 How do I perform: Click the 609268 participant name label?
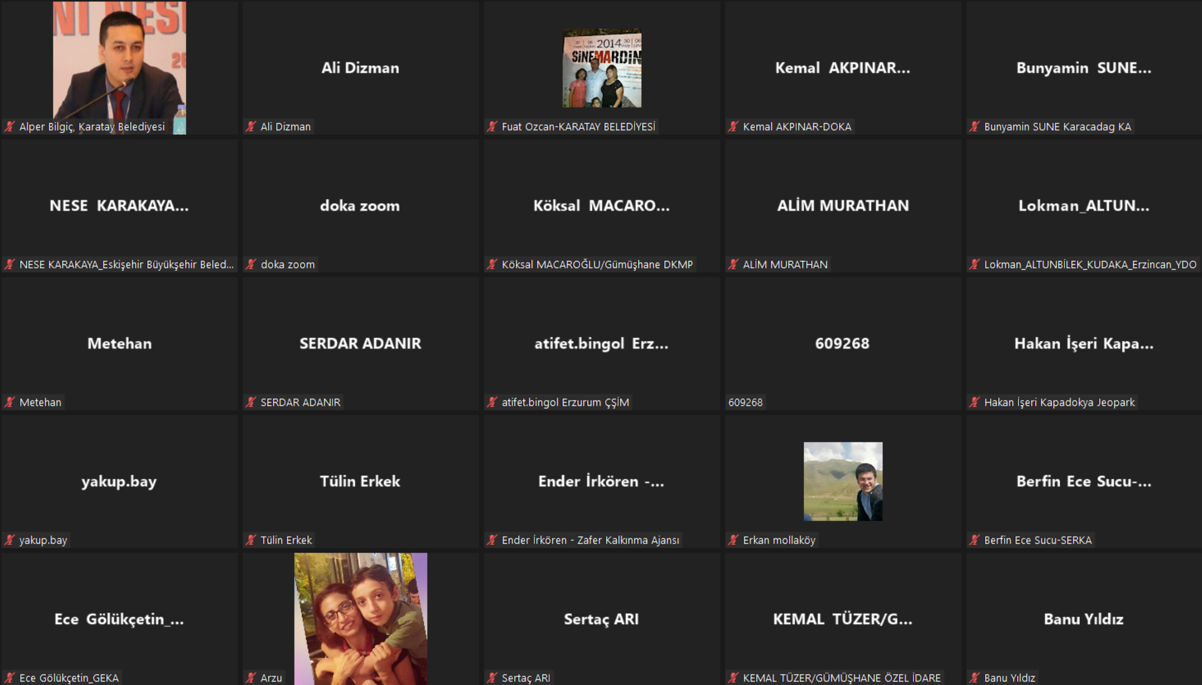[745, 402]
